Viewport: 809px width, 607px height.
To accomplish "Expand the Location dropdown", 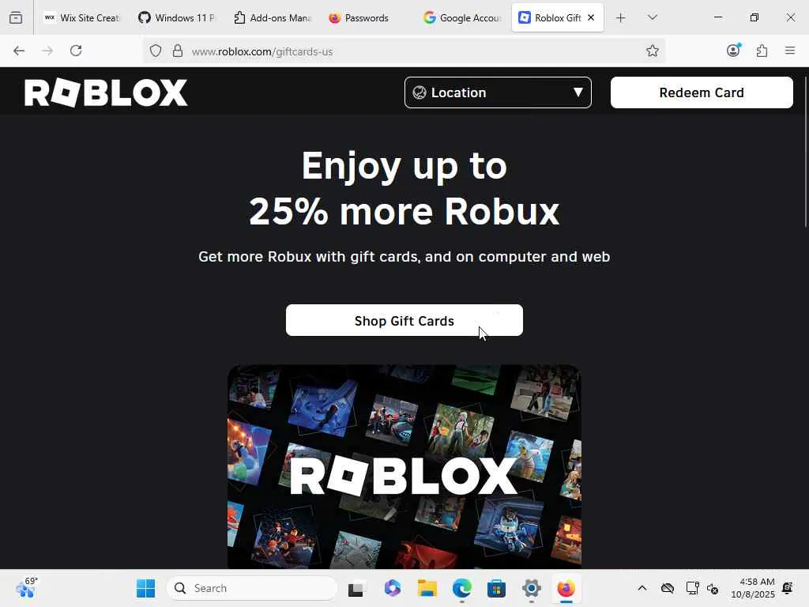I will coord(498,92).
